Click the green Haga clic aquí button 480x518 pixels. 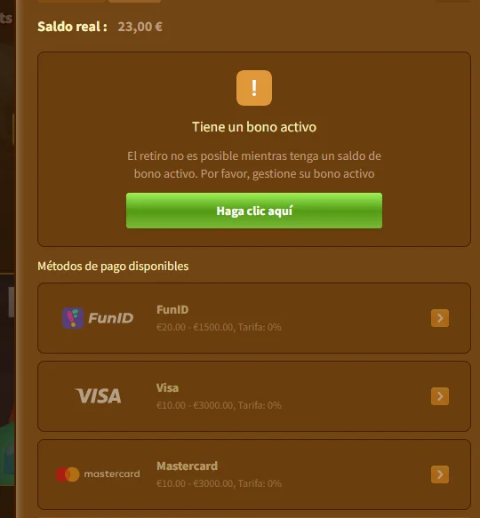[254, 211]
